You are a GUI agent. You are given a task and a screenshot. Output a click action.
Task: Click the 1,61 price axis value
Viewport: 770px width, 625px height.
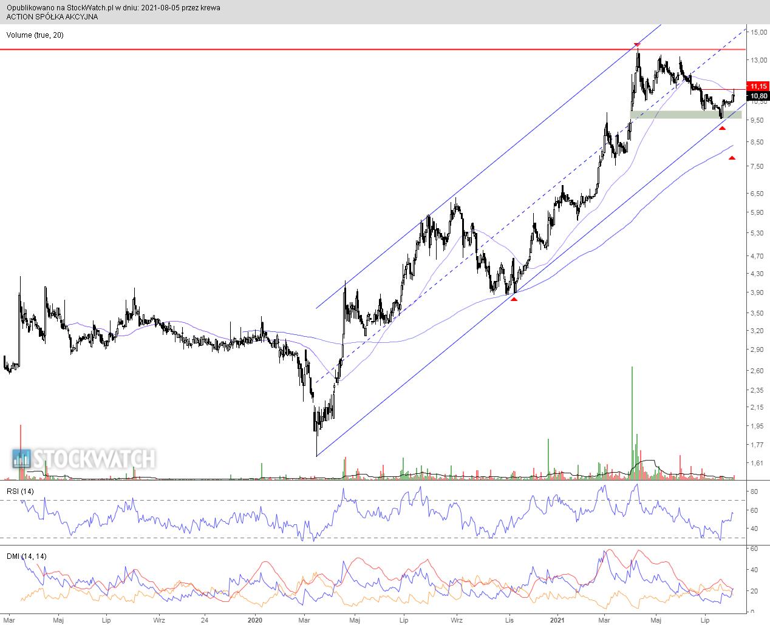click(x=758, y=463)
